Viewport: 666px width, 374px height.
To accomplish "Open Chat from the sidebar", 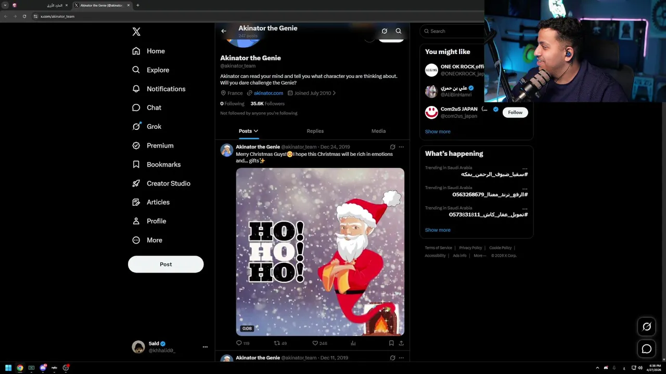I will [x=147, y=108].
